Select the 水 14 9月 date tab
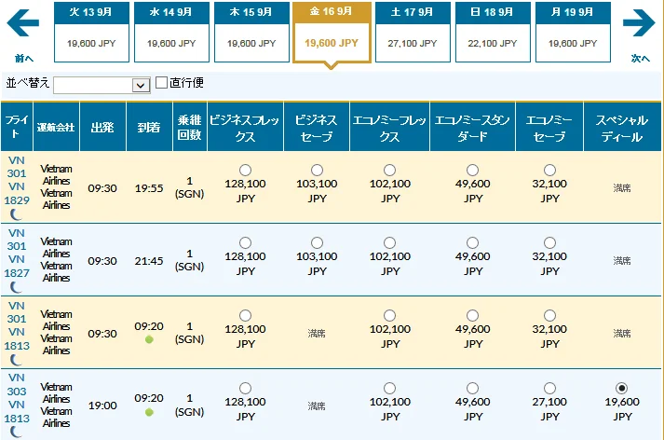The width and height of the screenshot is (664, 440). [x=171, y=33]
